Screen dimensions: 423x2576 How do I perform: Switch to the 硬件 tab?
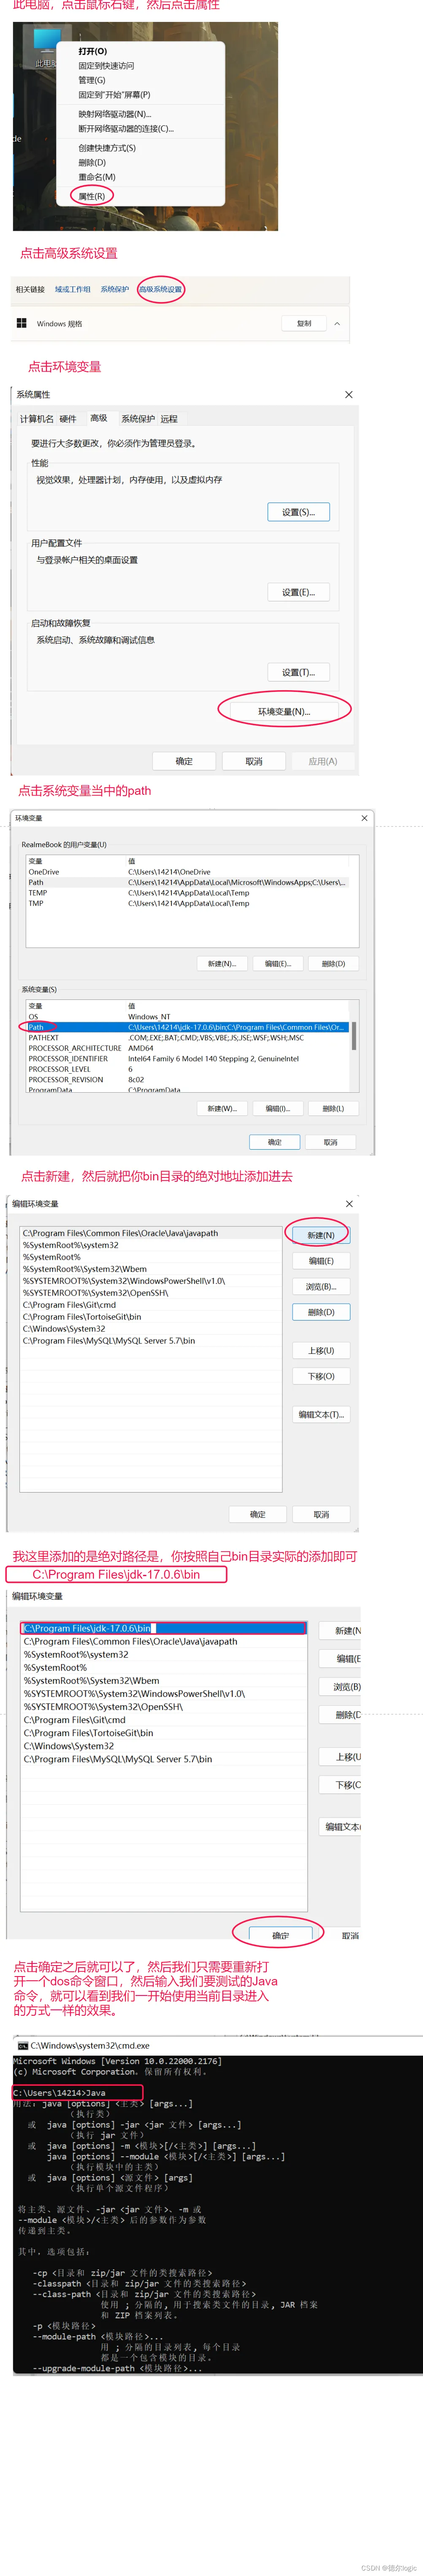coord(67,419)
